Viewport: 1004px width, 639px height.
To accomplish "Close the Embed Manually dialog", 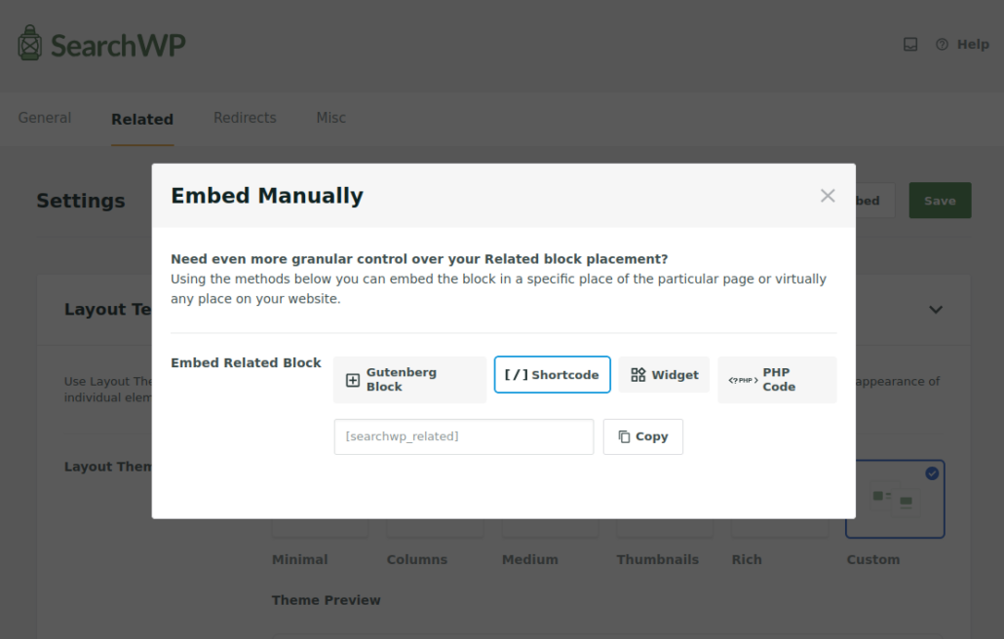I will pyautogui.click(x=828, y=196).
